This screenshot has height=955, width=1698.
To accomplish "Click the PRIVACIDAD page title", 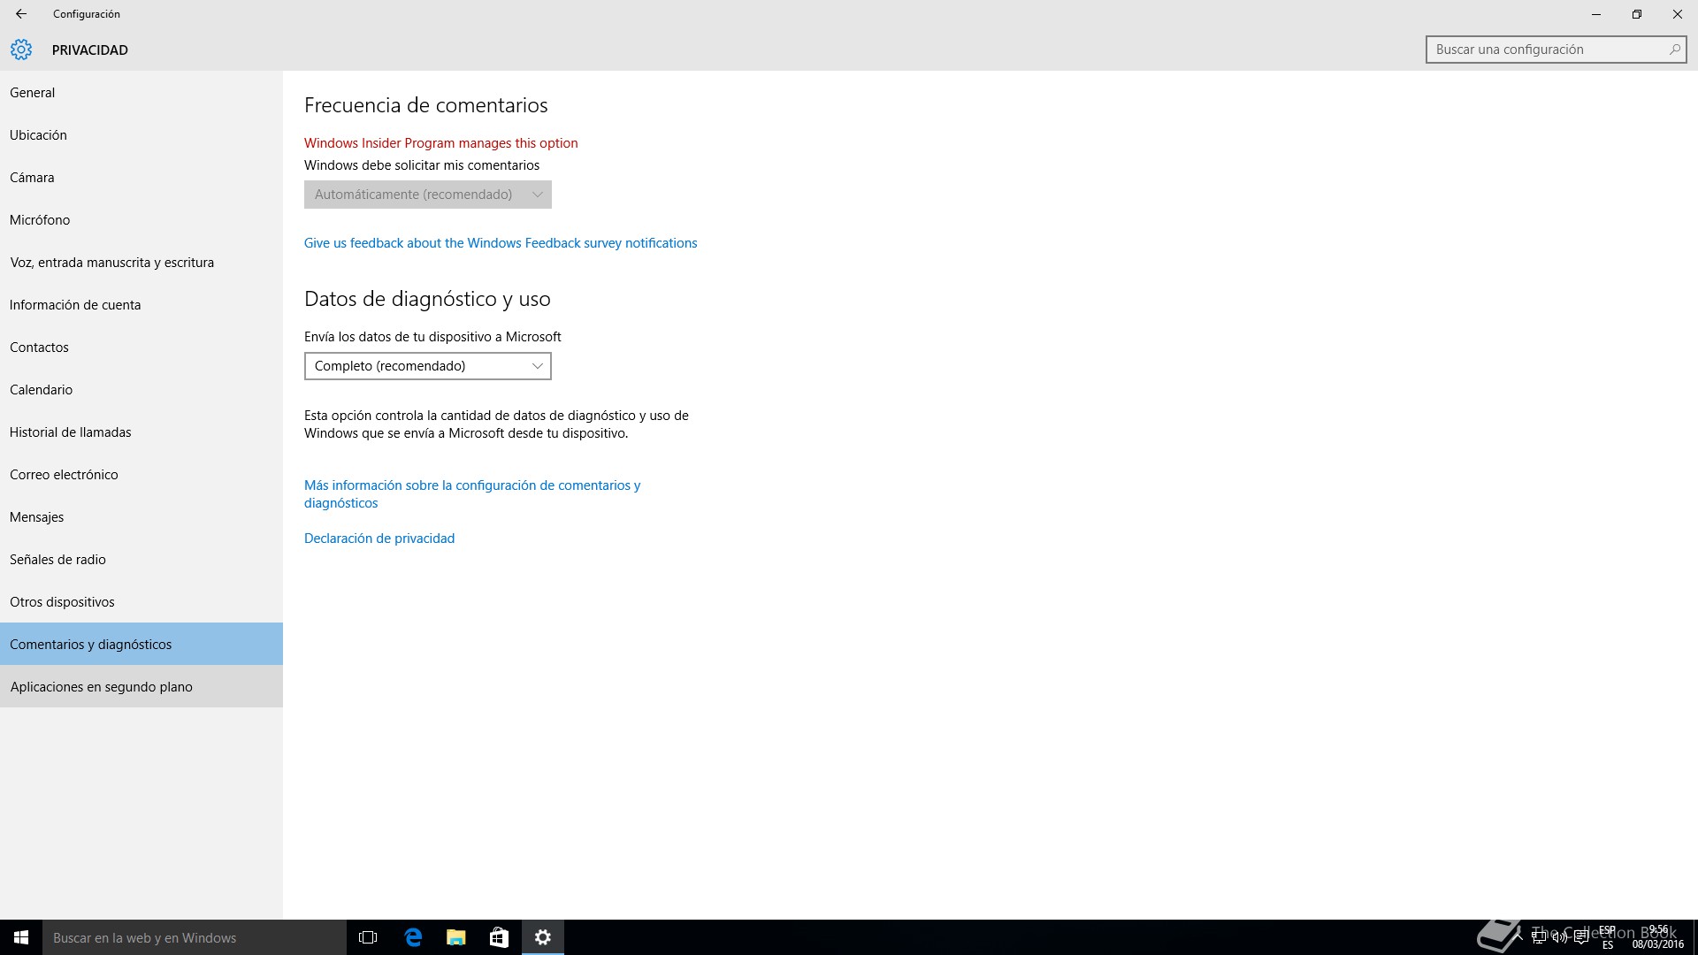I will click(90, 50).
